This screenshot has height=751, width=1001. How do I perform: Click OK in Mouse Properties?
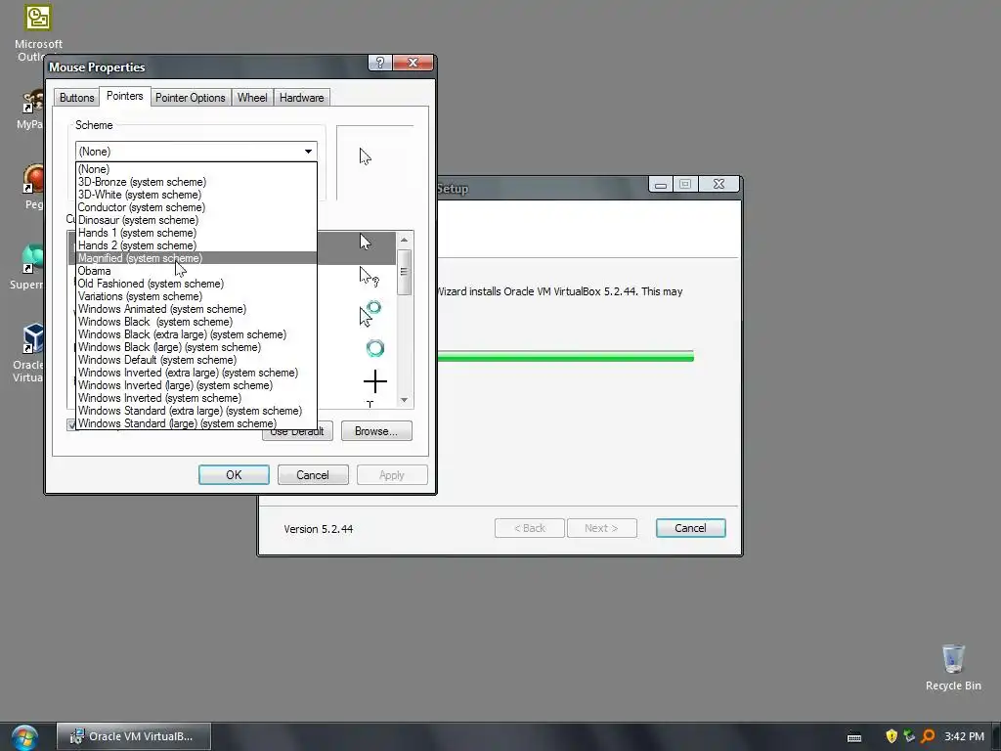click(234, 475)
